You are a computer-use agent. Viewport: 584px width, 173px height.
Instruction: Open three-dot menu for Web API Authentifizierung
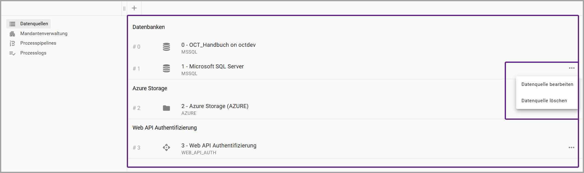(572, 147)
